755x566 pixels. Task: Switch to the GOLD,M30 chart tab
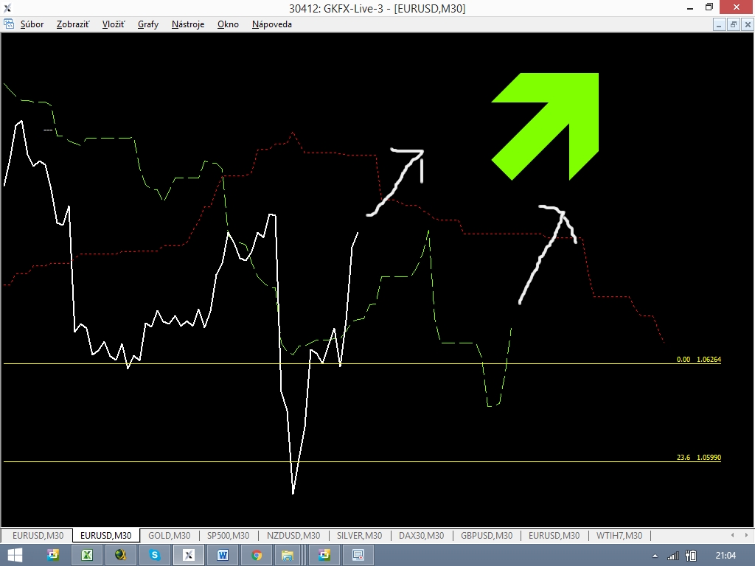pos(169,535)
